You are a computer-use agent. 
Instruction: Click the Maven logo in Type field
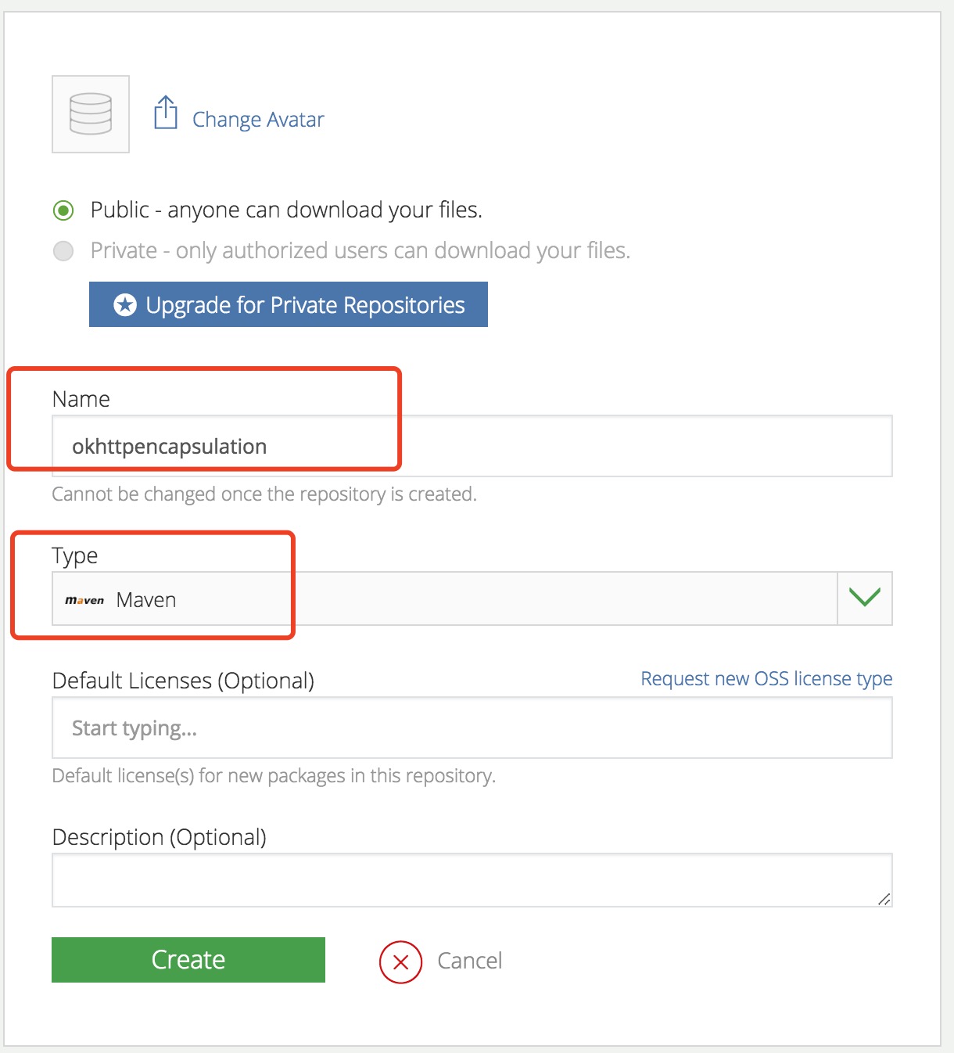tap(84, 600)
